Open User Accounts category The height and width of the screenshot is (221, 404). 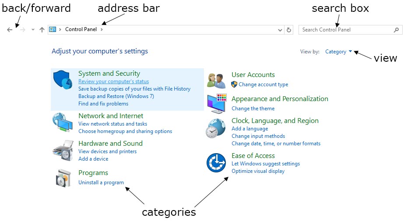click(253, 75)
